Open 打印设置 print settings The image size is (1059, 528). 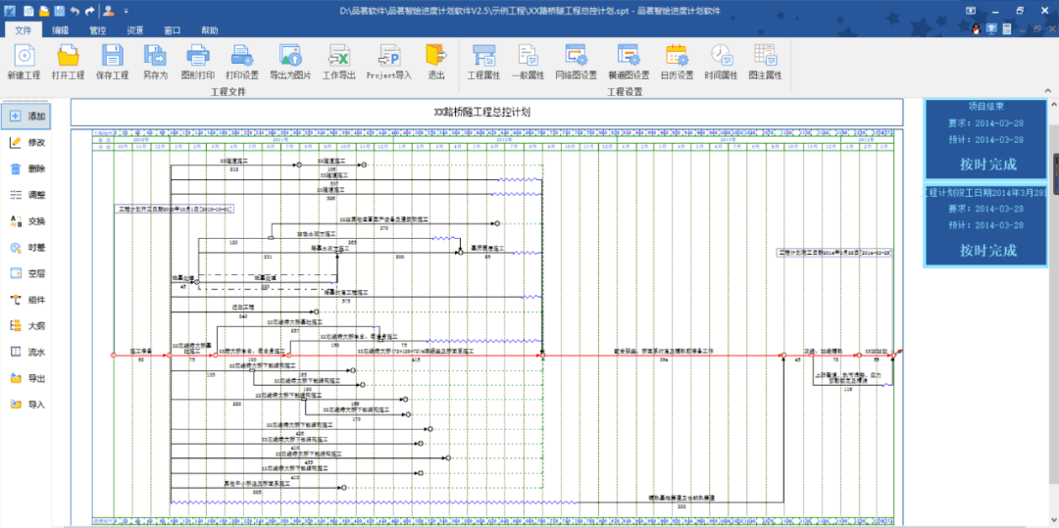242,62
